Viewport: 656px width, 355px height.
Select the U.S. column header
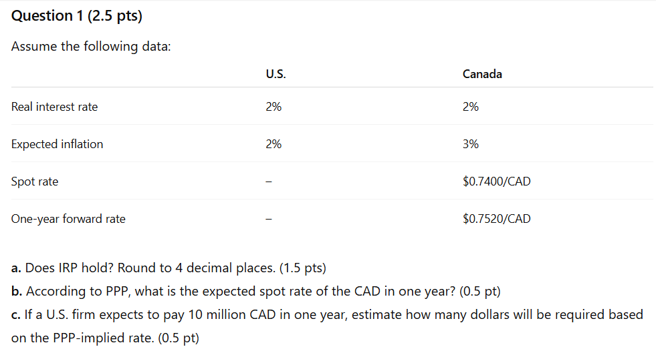coord(276,74)
